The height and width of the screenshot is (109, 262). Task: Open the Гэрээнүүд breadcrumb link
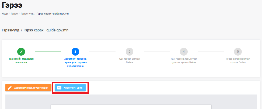pos(27,14)
